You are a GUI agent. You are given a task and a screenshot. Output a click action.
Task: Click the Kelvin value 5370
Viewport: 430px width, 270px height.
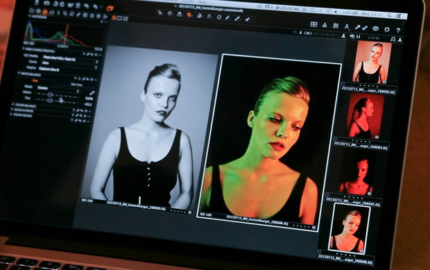click(89, 99)
